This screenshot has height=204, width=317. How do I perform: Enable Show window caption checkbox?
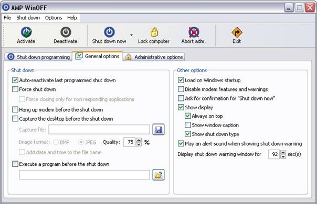click(188, 125)
